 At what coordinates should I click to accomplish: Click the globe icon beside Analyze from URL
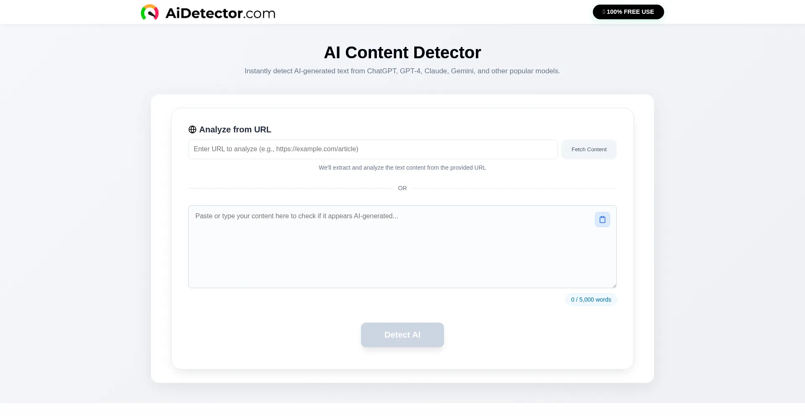click(192, 130)
